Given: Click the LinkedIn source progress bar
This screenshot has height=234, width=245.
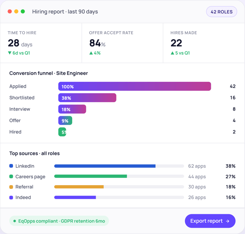Looking at the screenshot, I should click(119, 166).
